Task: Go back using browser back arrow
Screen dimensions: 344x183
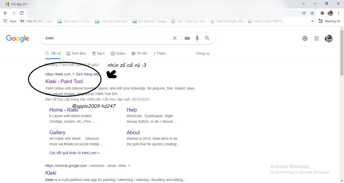Action: tap(5, 13)
